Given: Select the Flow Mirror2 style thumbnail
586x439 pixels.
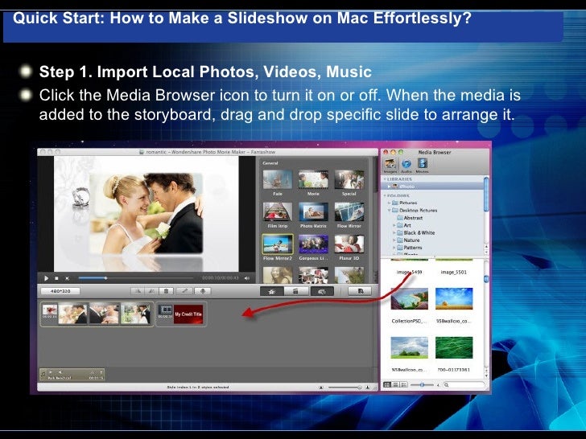Looking at the screenshot, I should coord(278,244).
